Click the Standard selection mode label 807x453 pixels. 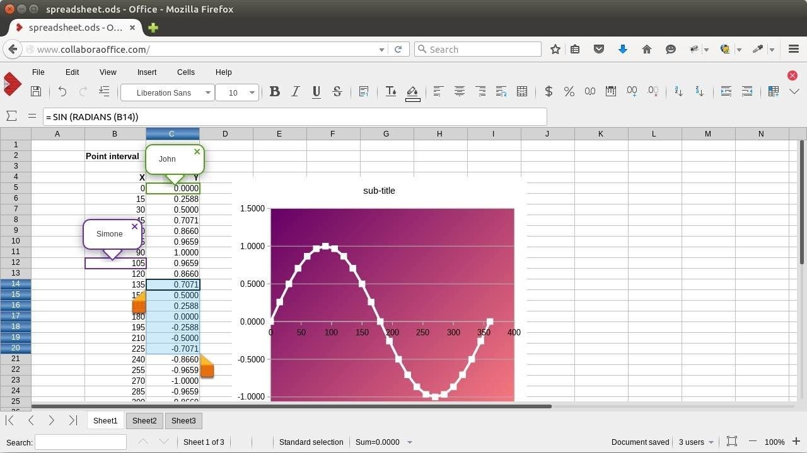[311, 442]
